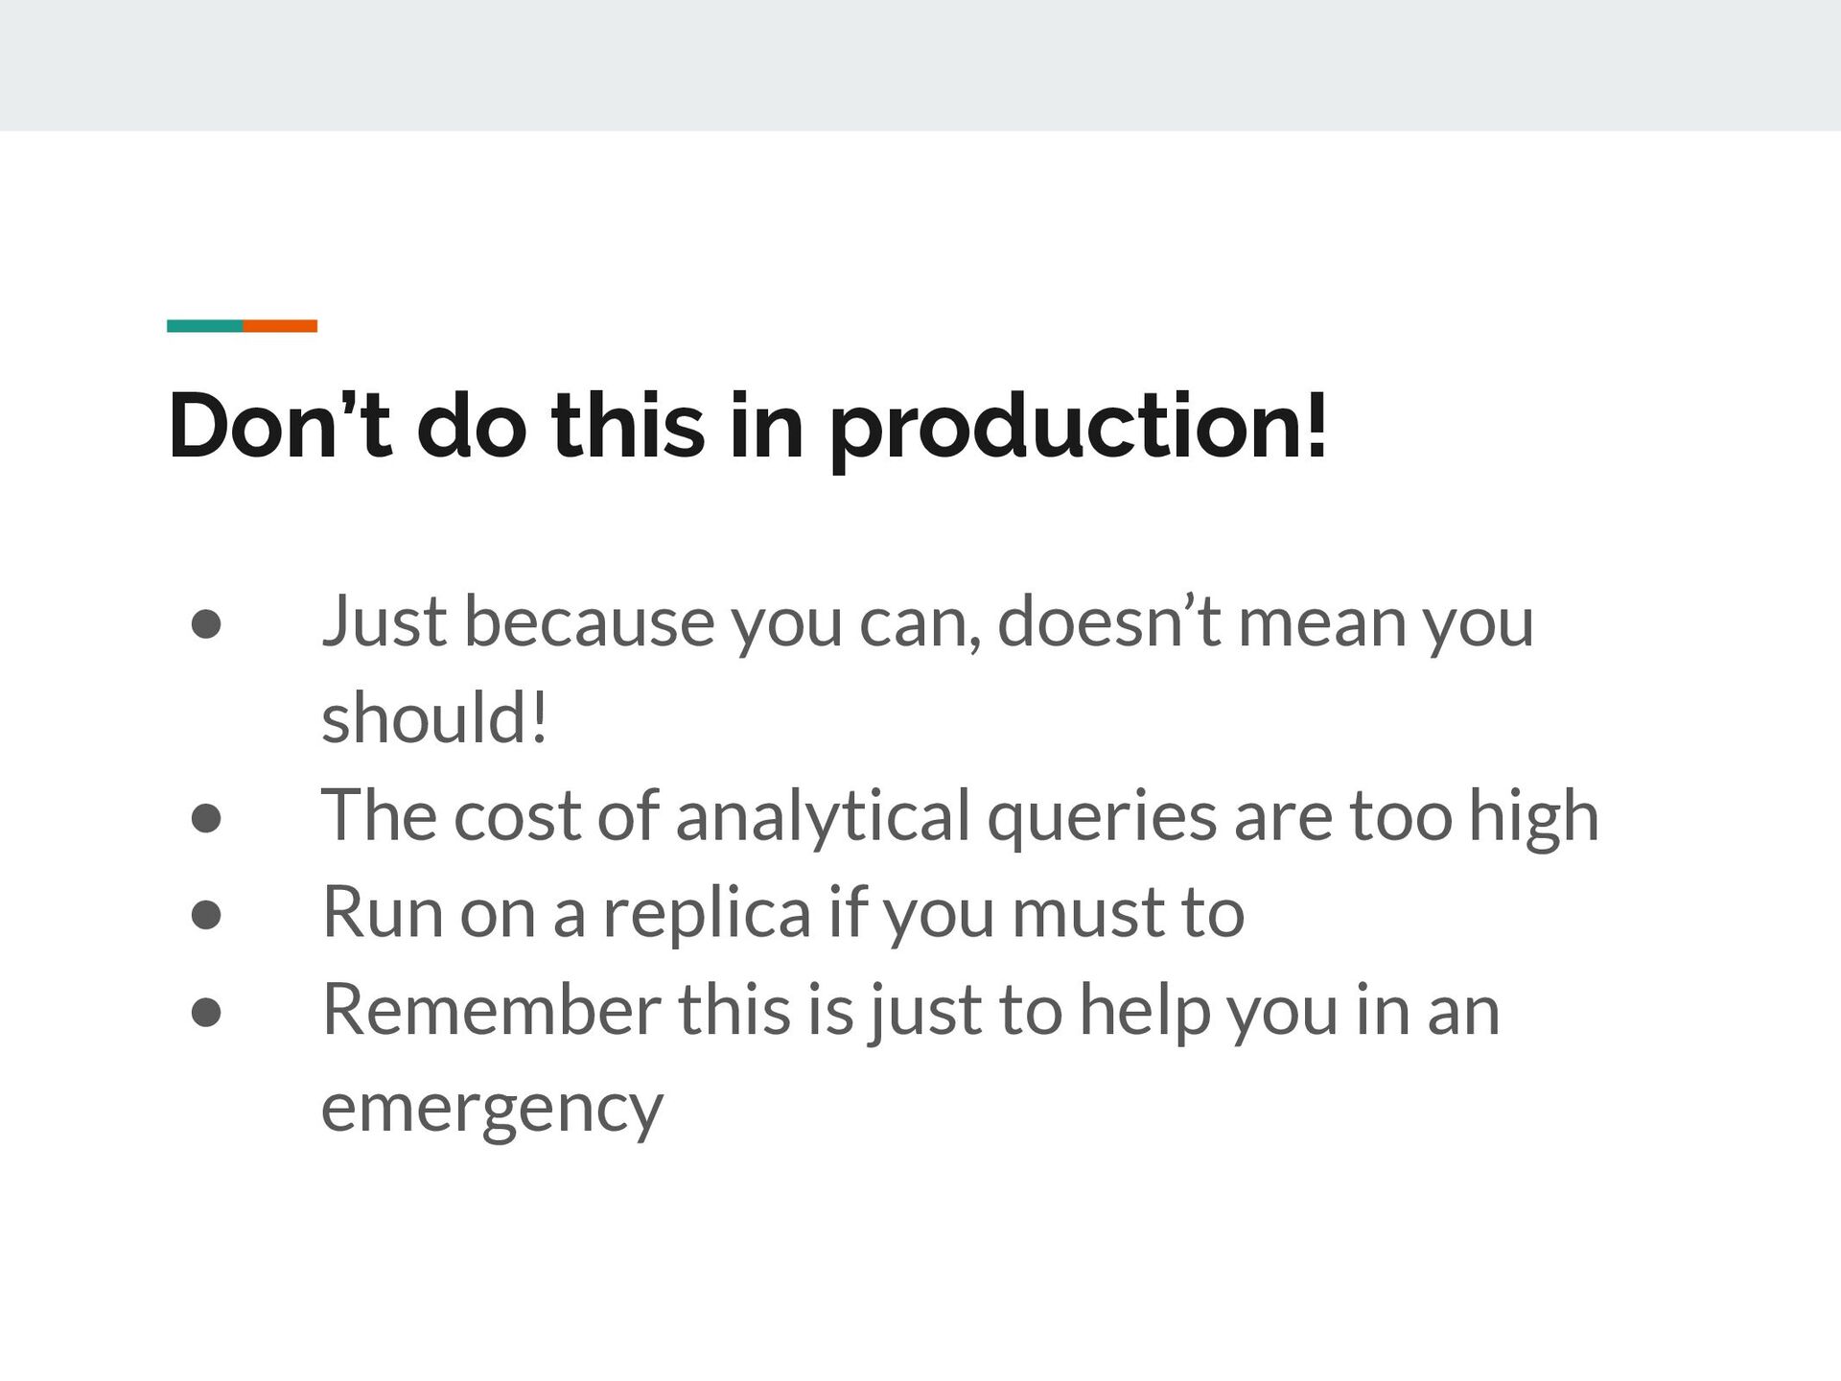Click bullet dot before "The cost of analytical"
This screenshot has height=1381, width=1841.
(206, 818)
